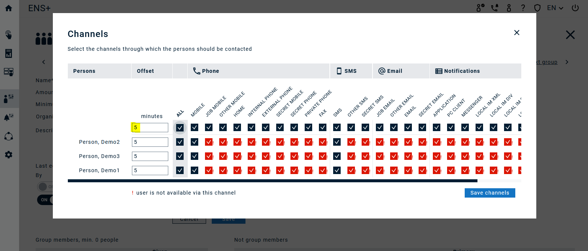Close the Channels dialog with X

517,33
